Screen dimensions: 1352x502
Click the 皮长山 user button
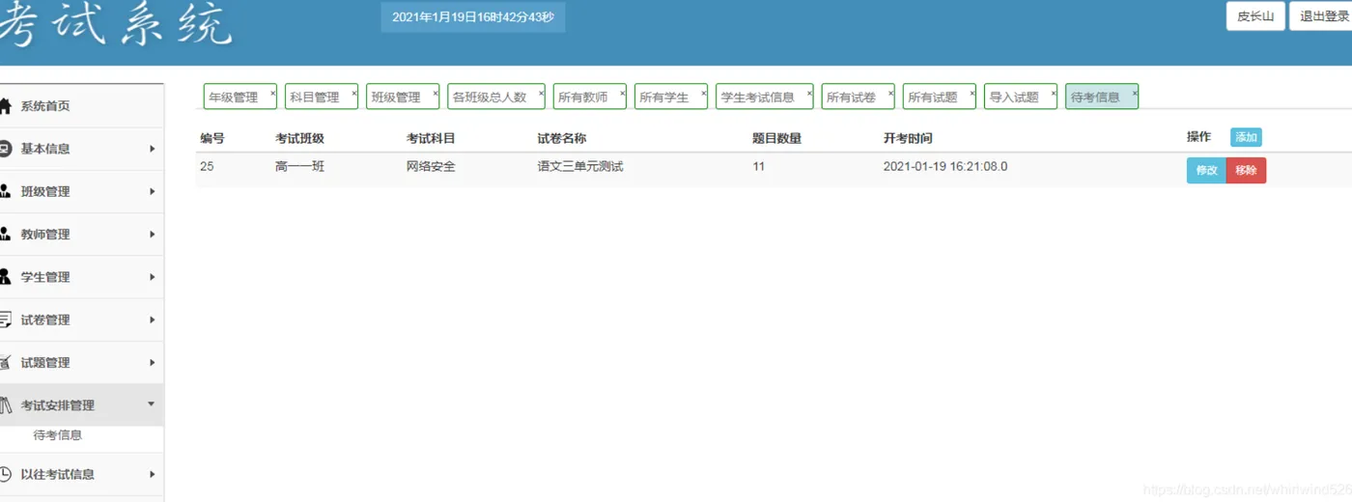pos(1255,15)
